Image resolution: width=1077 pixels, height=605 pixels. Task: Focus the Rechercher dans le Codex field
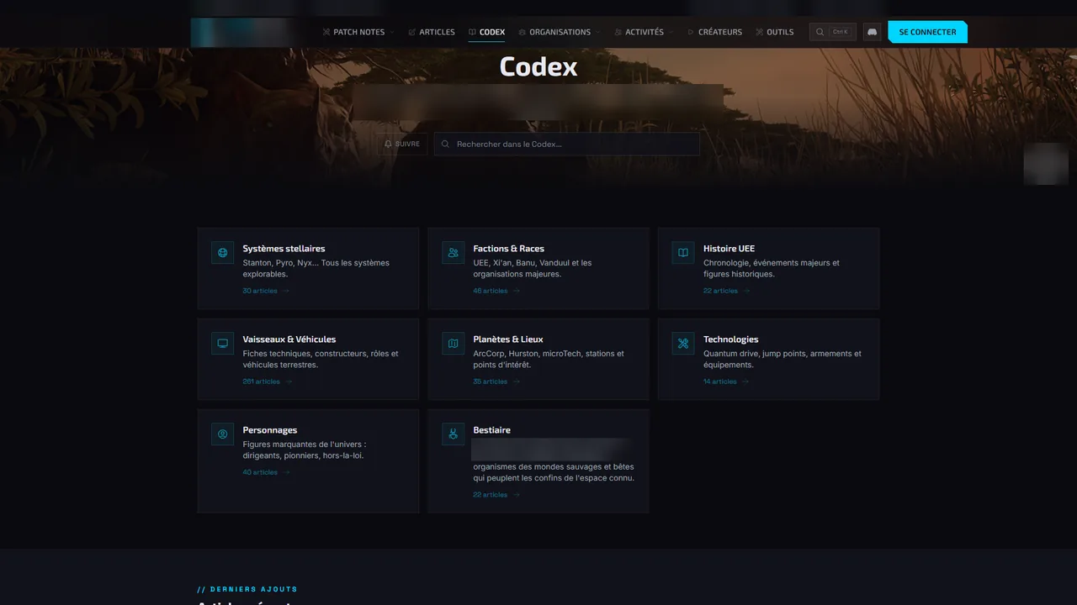[567, 144]
